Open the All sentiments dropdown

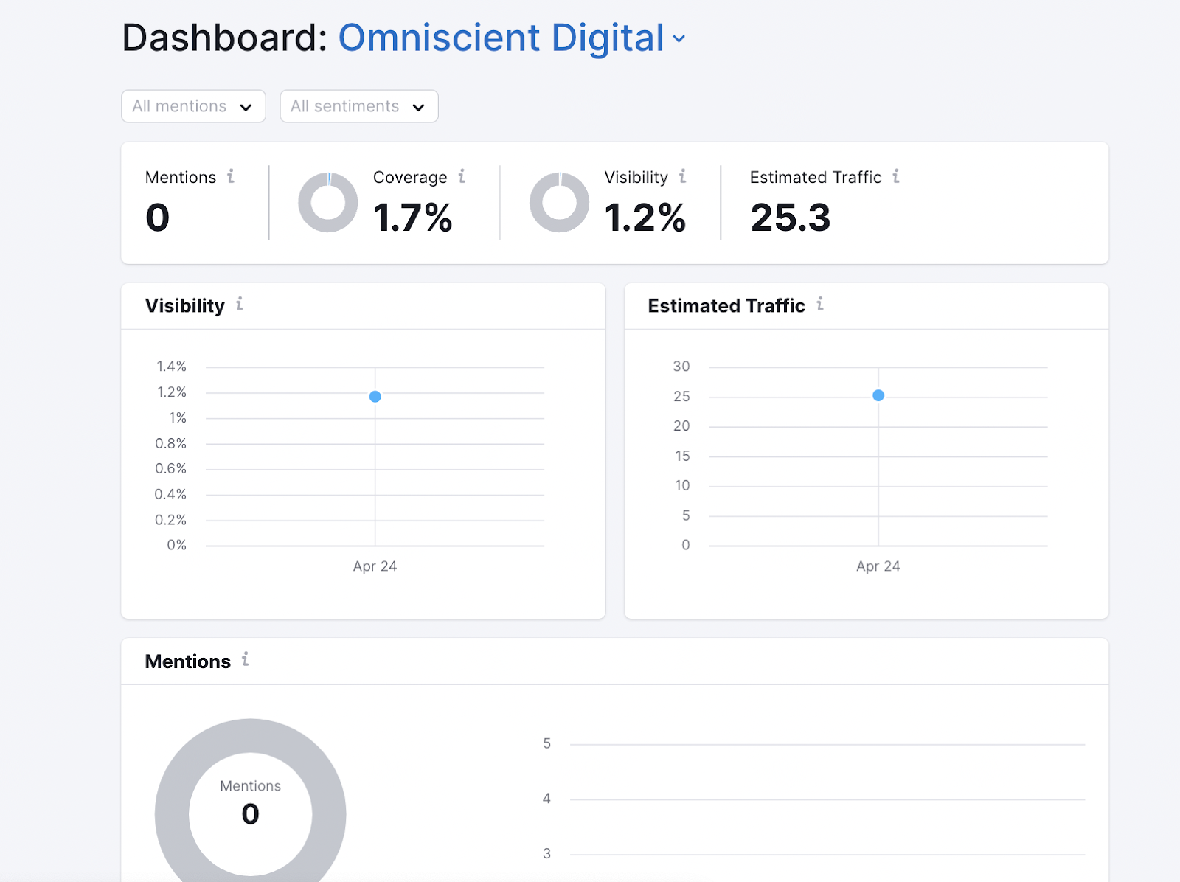point(359,106)
